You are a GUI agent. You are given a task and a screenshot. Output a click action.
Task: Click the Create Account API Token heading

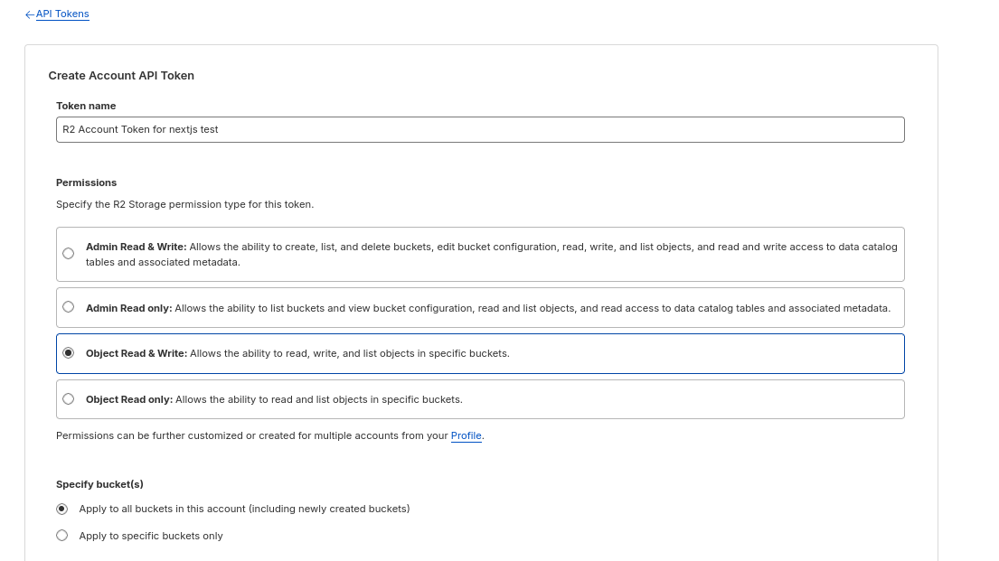(x=121, y=76)
